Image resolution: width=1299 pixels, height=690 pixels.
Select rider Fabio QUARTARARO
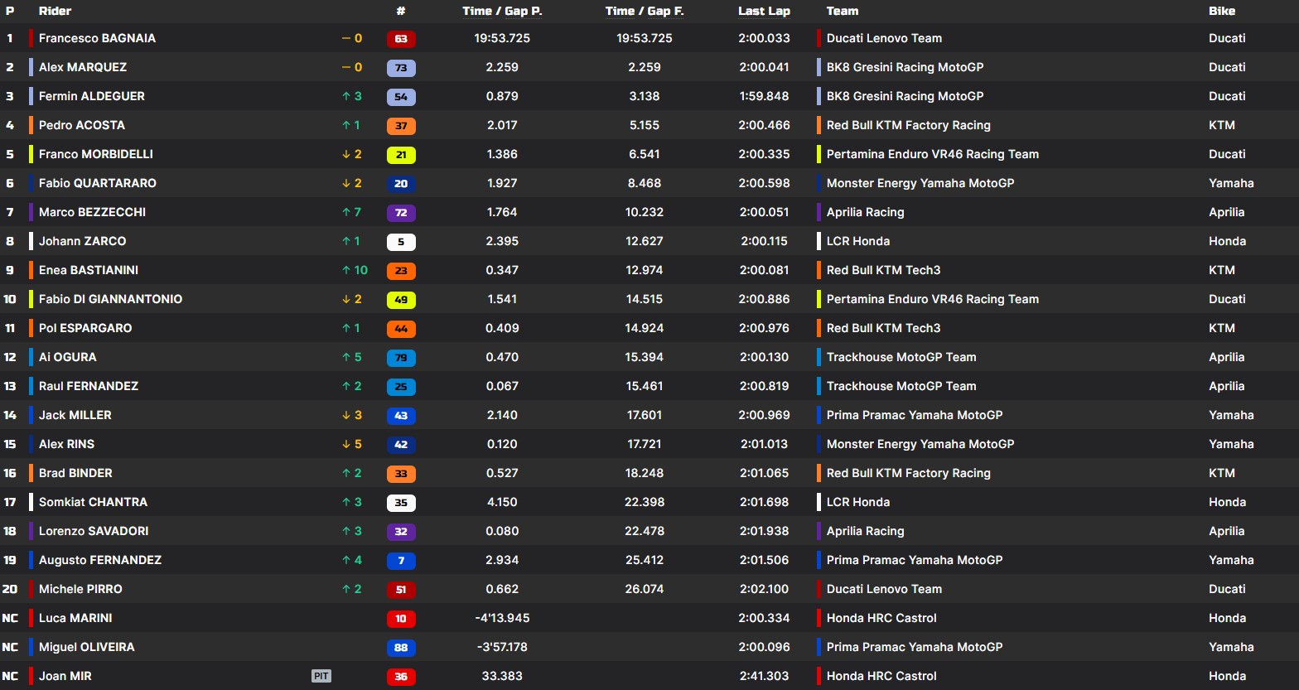click(97, 183)
